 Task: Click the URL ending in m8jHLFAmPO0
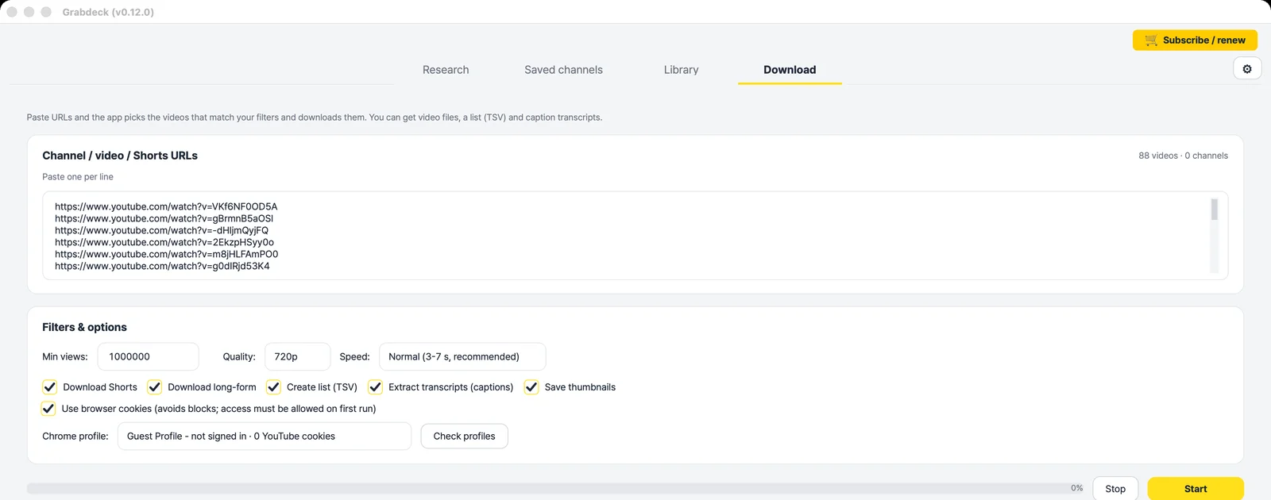pyautogui.click(x=166, y=254)
